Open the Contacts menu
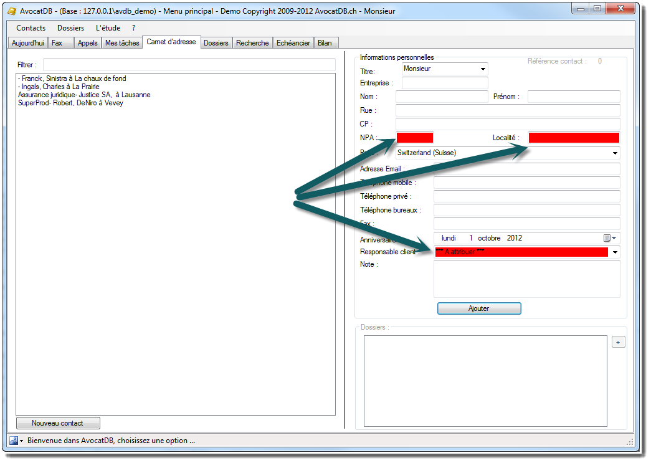The width and height of the screenshot is (651, 463). [x=31, y=28]
